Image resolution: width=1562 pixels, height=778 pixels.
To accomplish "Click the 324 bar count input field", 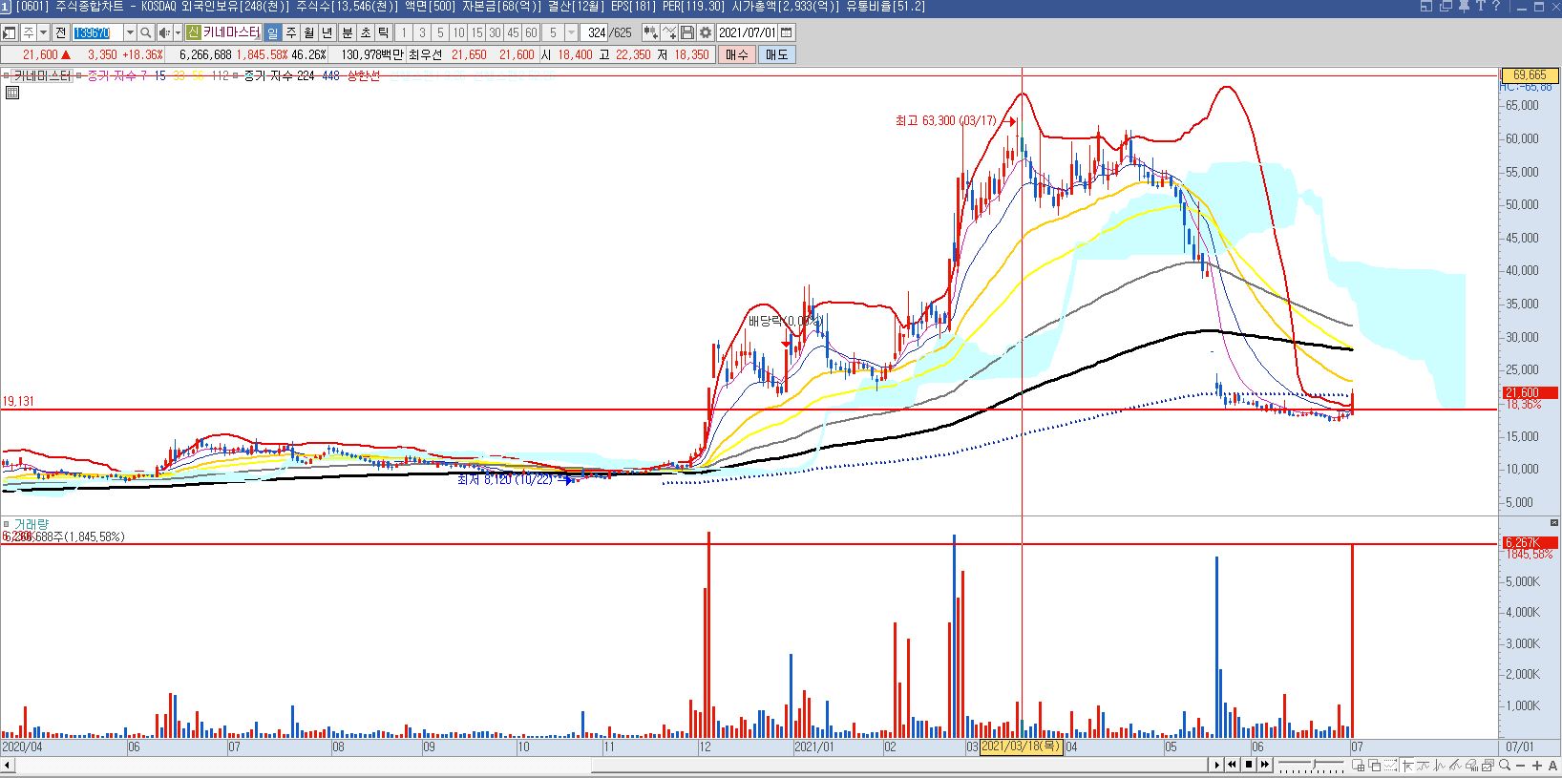I will click(595, 32).
